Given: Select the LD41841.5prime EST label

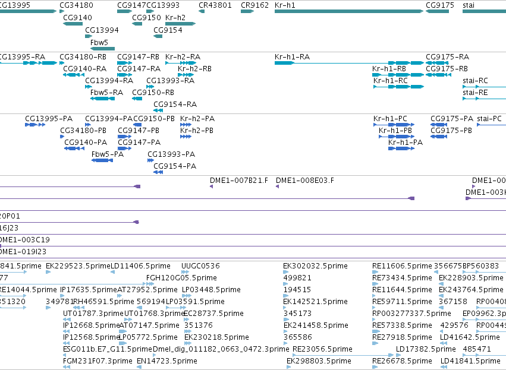Looking at the screenshot, I should pyautogui.click(x=470, y=361).
